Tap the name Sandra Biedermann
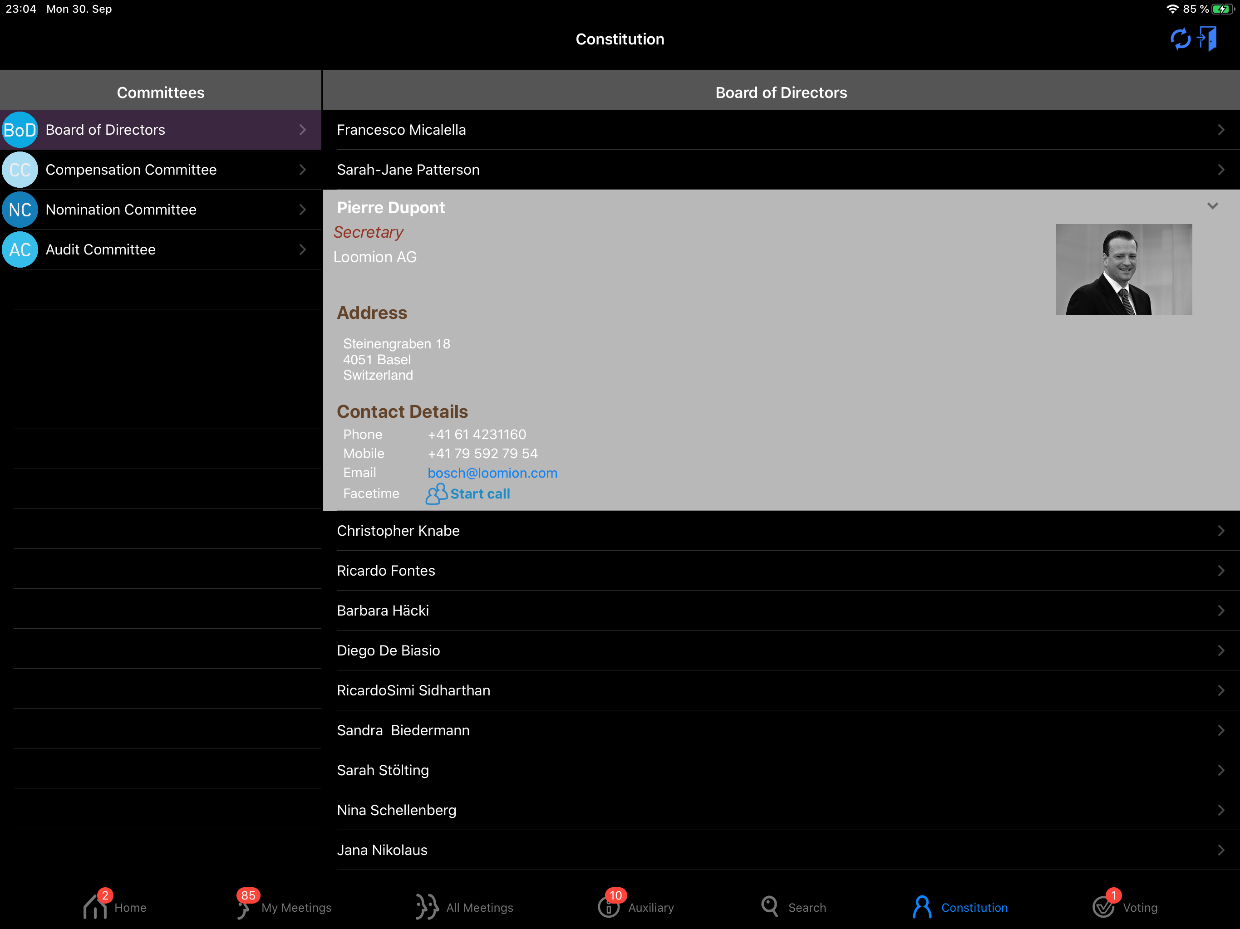 click(x=403, y=730)
